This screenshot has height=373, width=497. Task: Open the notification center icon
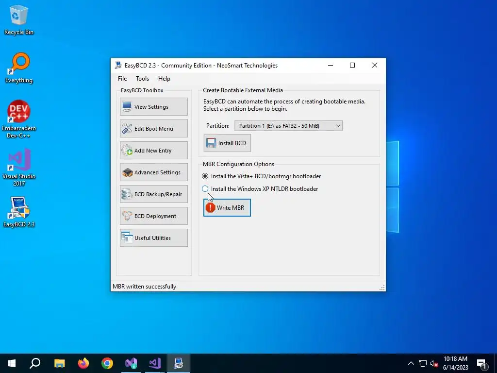coord(482,363)
